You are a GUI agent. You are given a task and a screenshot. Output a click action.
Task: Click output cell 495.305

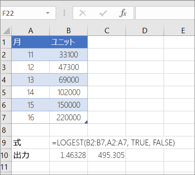[x=107, y=155]
